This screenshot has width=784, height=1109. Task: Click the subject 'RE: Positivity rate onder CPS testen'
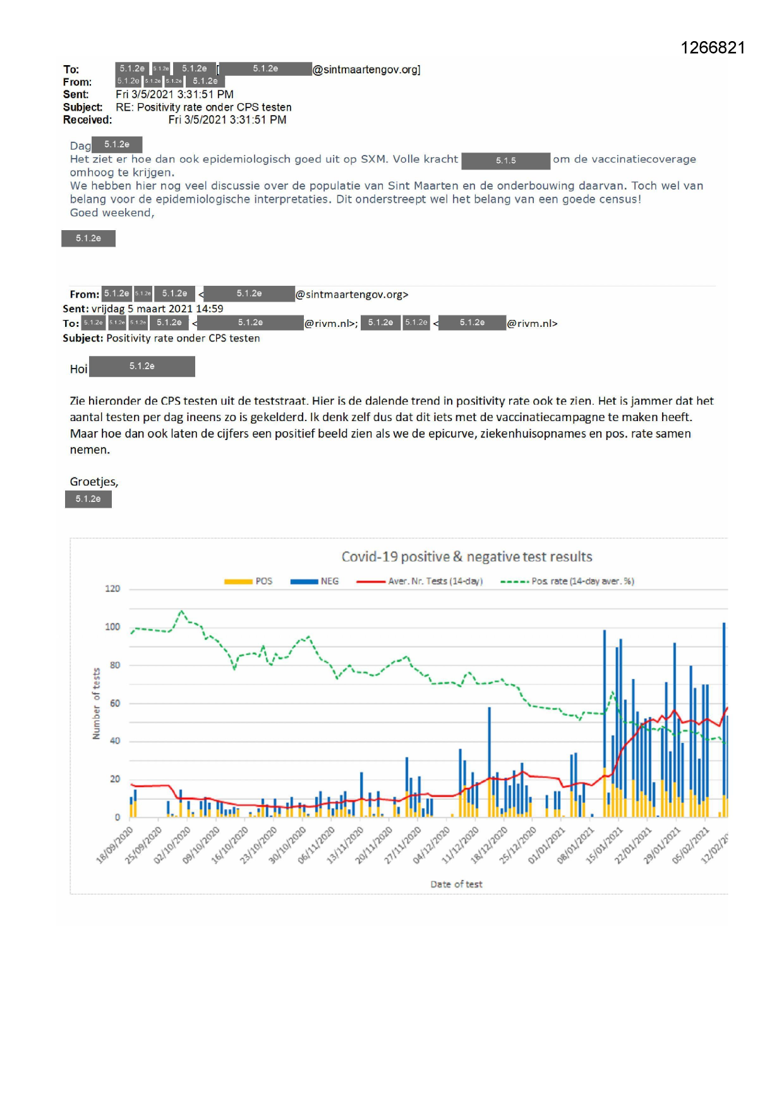click(x=203, y=107)
